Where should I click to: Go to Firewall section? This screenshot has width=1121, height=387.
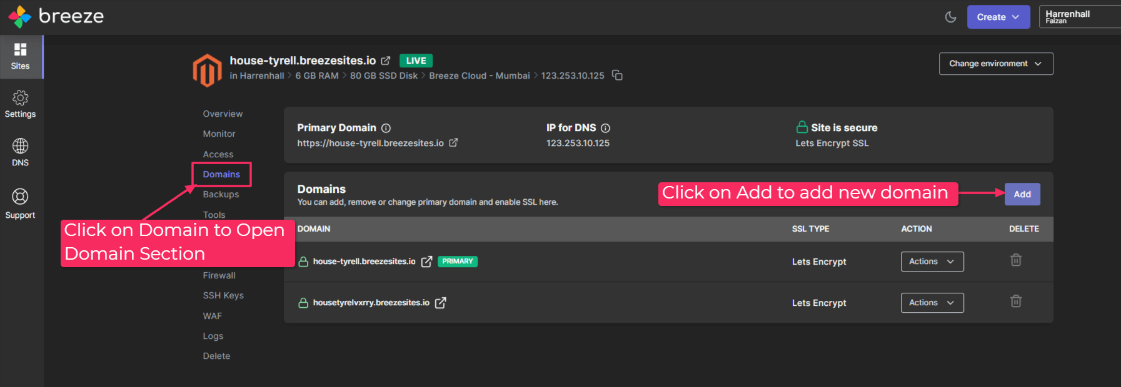pos(219,275)
